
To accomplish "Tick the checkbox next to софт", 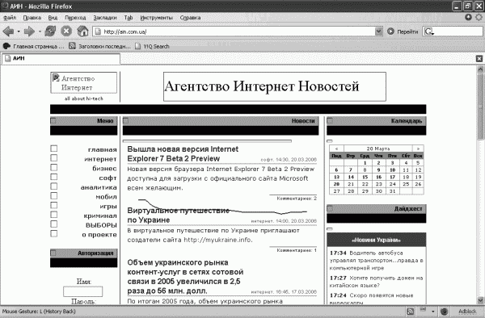I will pos(54,178).
